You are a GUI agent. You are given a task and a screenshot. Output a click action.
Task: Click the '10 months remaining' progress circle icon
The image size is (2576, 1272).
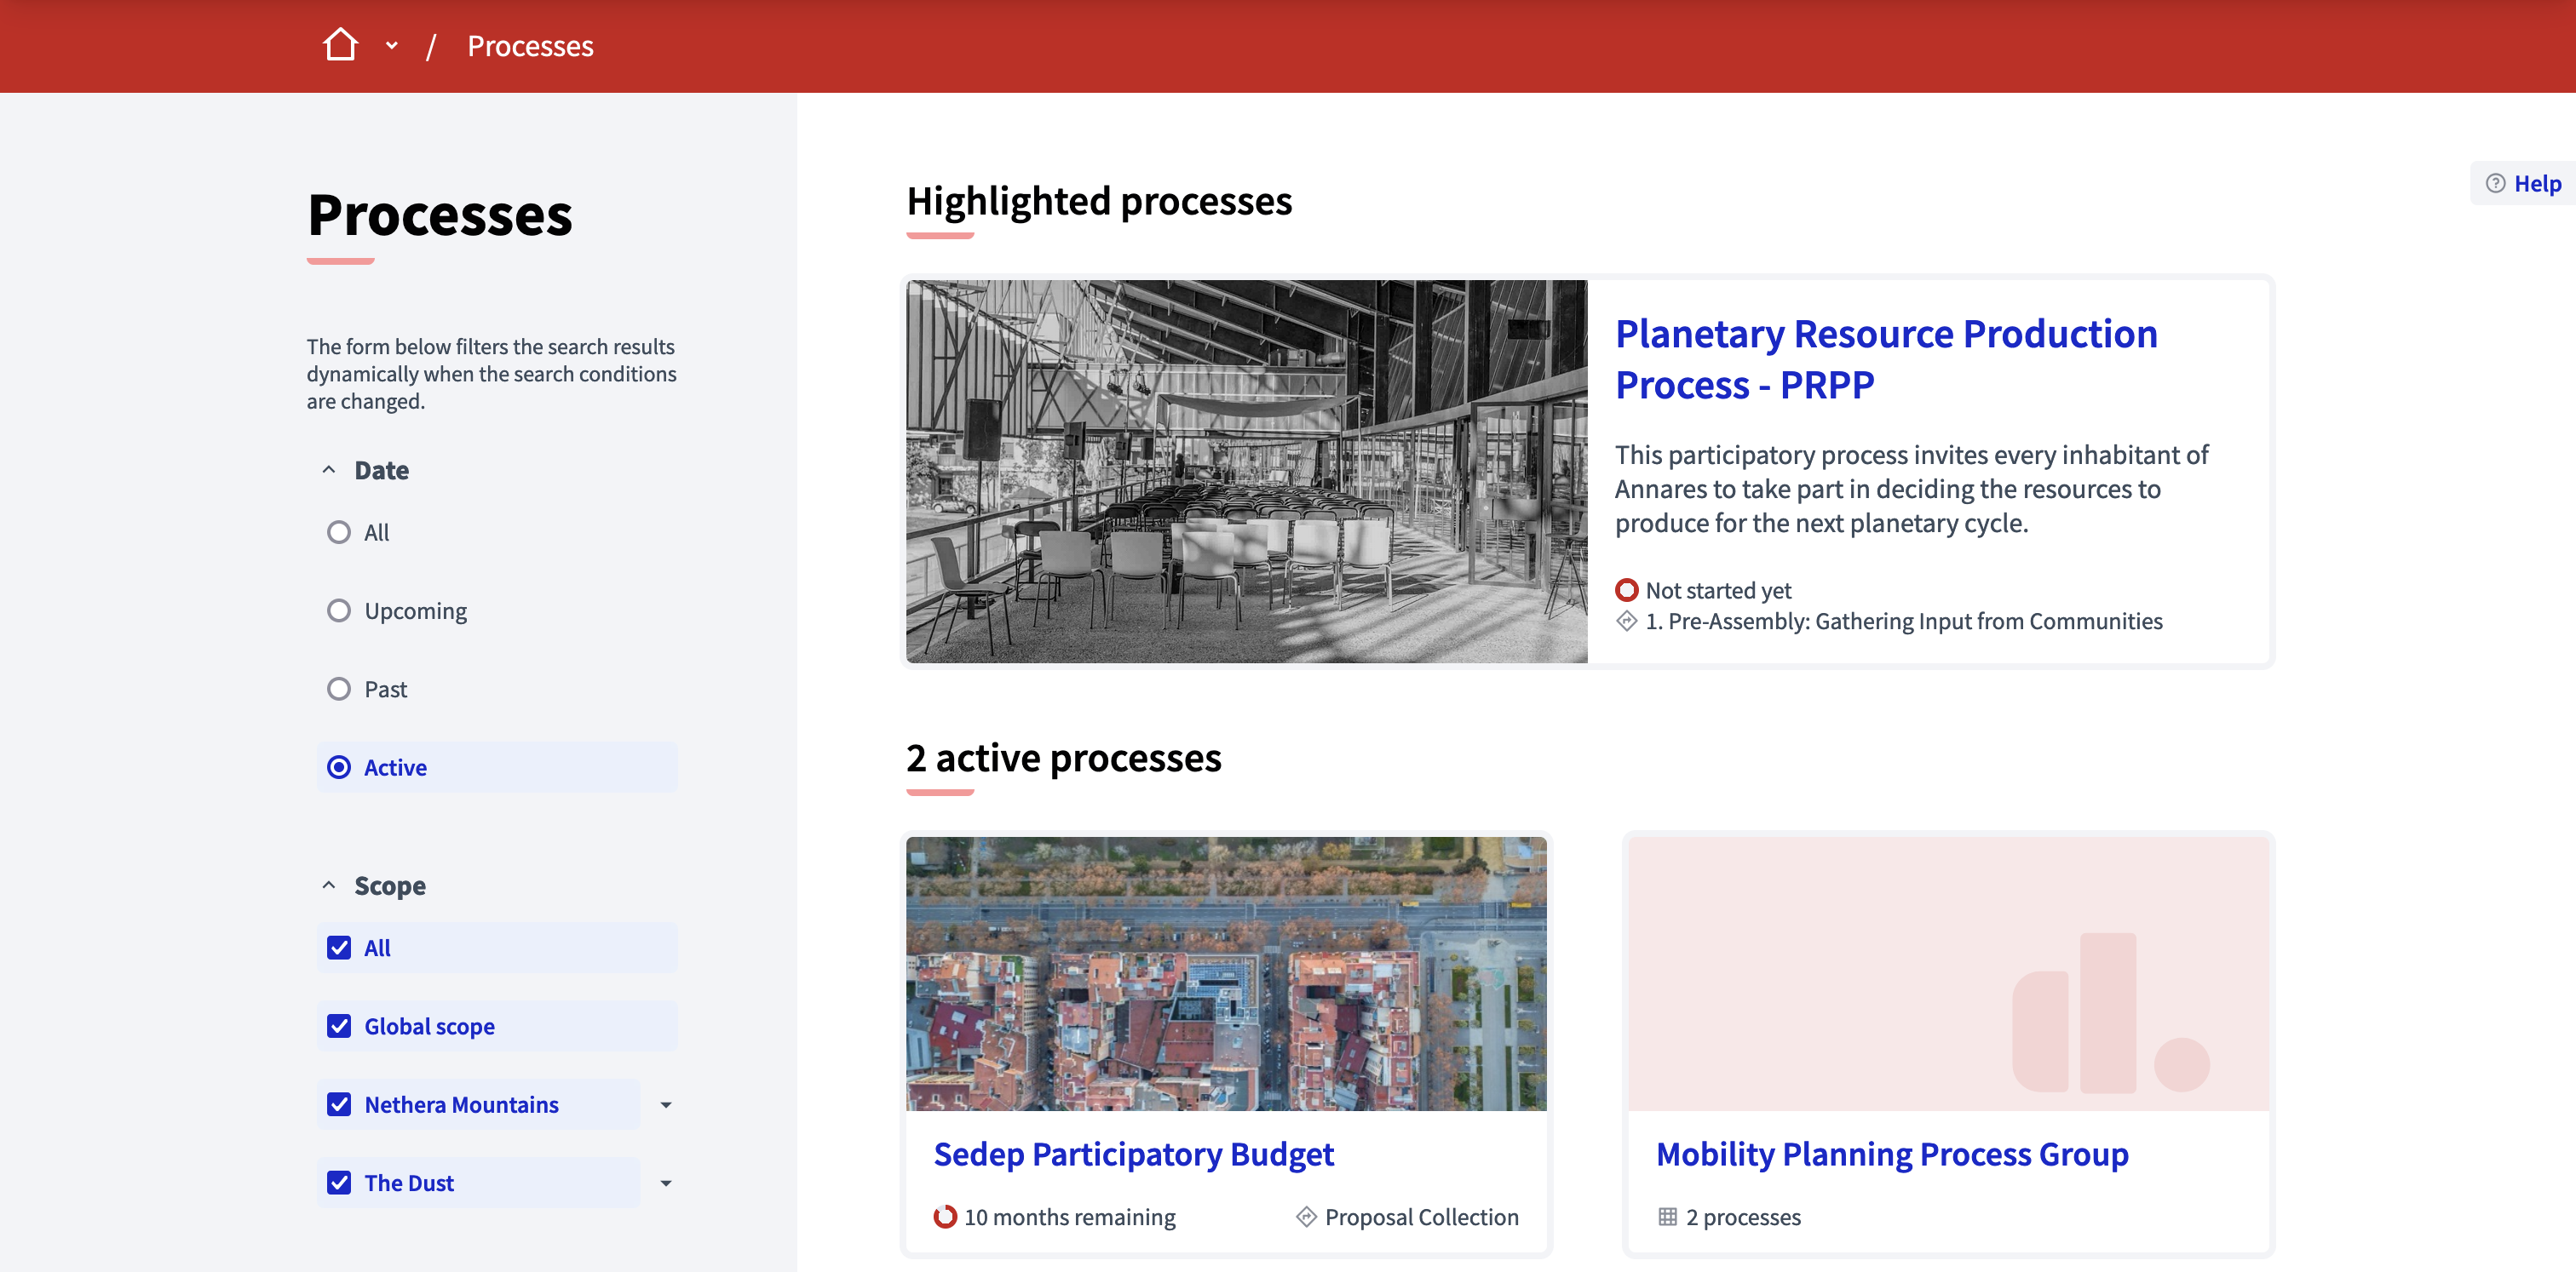[x=945, y=1217]
